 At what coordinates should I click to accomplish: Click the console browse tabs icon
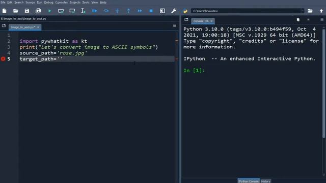[186, 20]
